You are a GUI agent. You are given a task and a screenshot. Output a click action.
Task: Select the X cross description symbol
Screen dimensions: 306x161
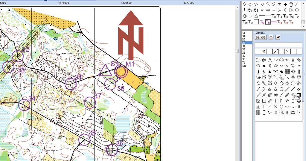(x=276, y=106)
